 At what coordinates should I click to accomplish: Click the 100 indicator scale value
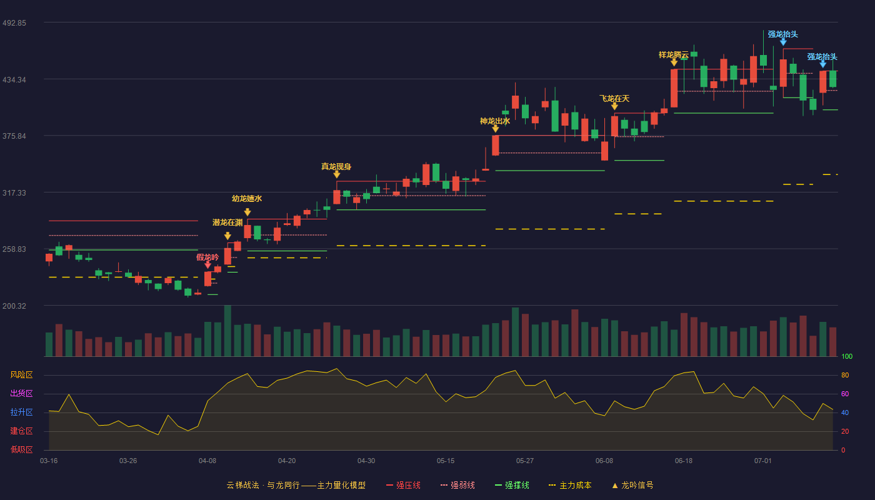pos(847,356)
